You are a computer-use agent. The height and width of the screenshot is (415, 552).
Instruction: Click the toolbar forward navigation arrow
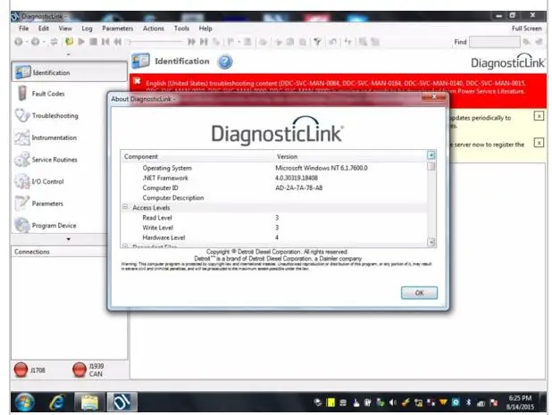(x=35, y=42)
